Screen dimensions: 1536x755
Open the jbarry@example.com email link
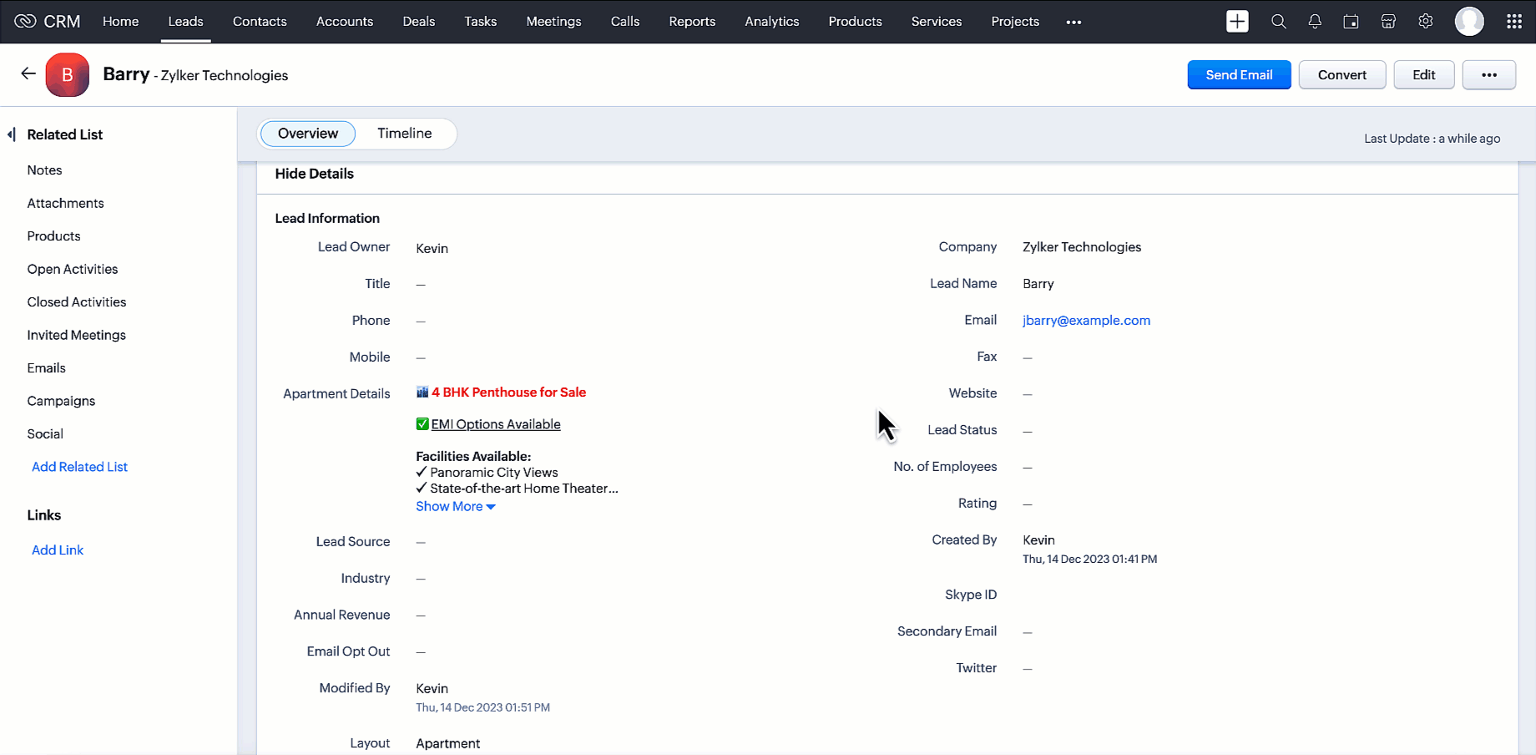tap(1086, 321)
